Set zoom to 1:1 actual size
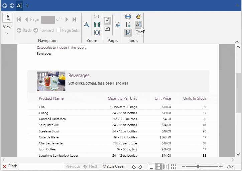This screenshot has height=171, width=242. click(97, 17)
